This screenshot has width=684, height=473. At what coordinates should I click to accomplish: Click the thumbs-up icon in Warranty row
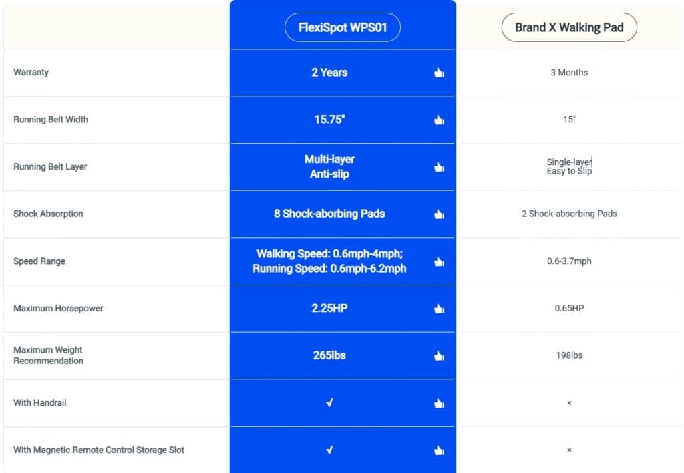point(440,72)
